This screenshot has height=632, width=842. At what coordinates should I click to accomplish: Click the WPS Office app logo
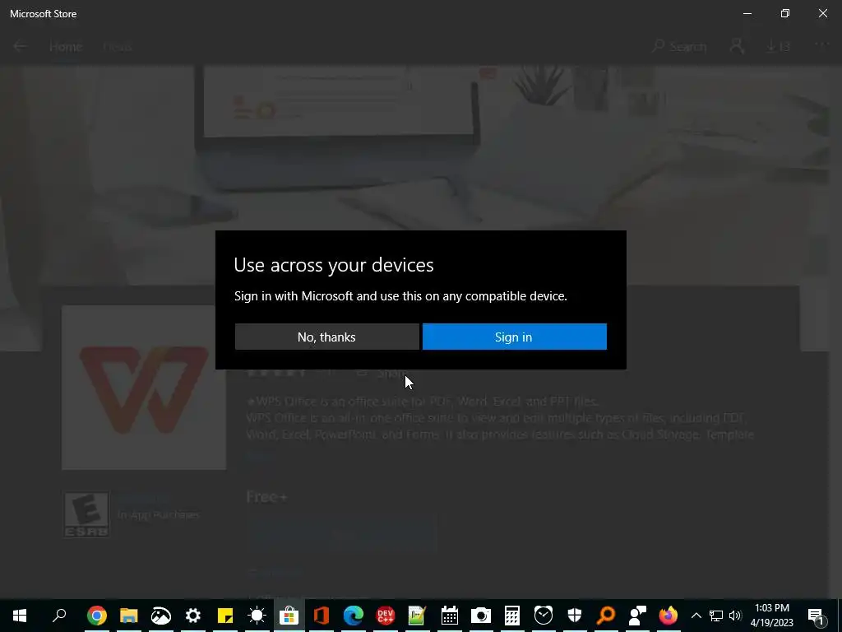click(x=144, y=388)
